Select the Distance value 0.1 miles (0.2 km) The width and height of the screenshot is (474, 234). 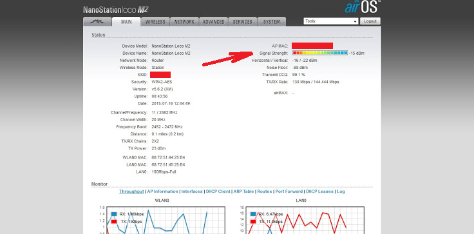(x=167, y=134)
